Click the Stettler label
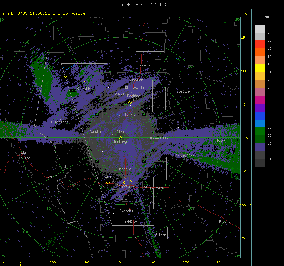The image size is (284, 266). point(184,91)
